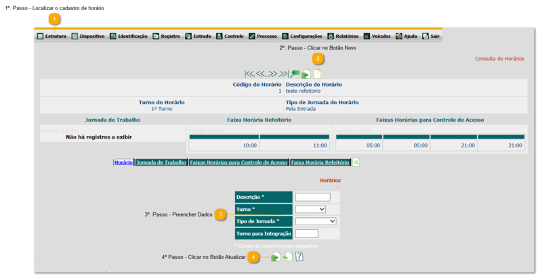Go to the previous record arrow
Image resolution: width=538 pixels, height=276 pixels.
[260, 74]
